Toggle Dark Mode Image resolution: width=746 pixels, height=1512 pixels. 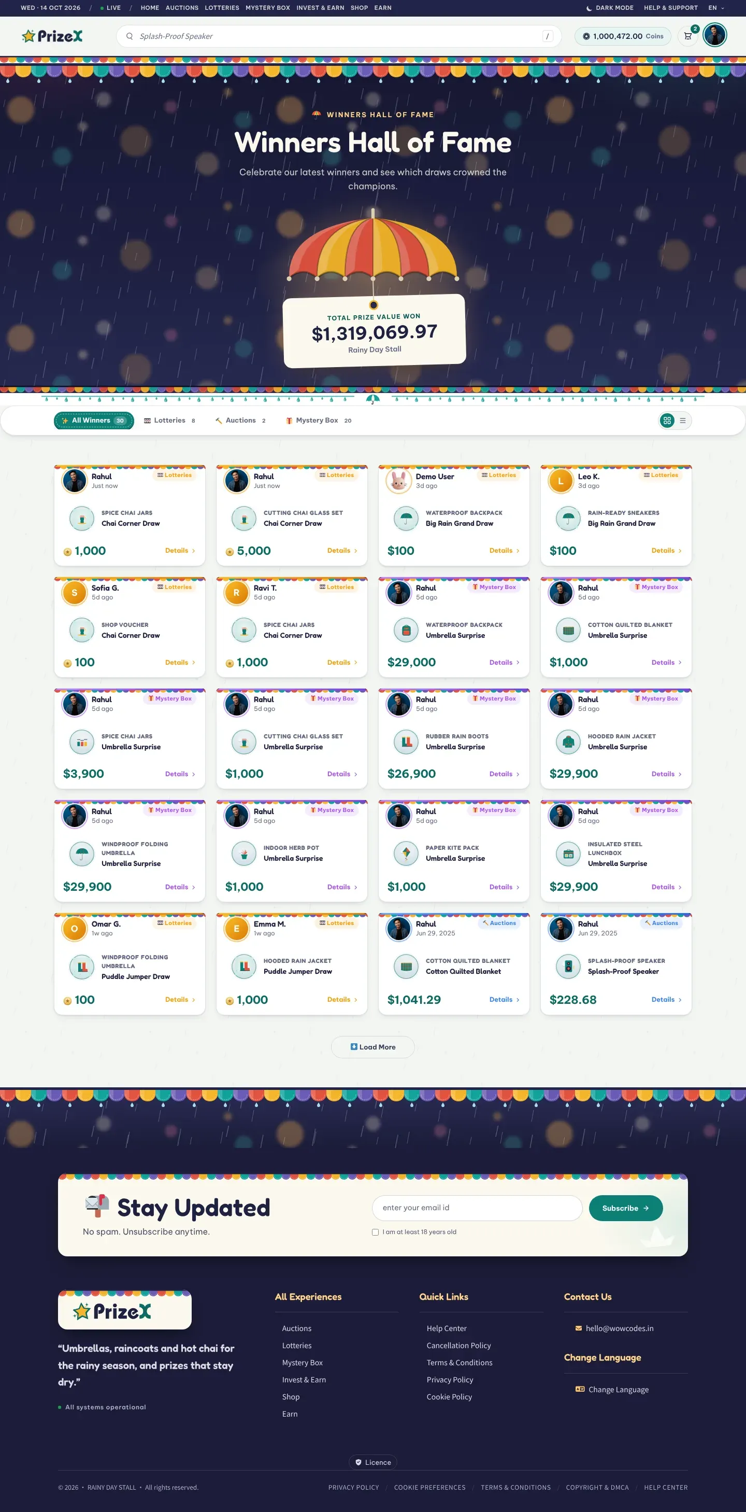pyautogui.click(x=609, y=8)
